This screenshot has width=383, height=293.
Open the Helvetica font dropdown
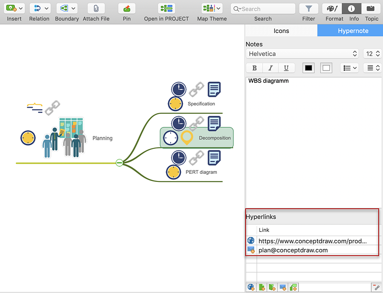302,54
